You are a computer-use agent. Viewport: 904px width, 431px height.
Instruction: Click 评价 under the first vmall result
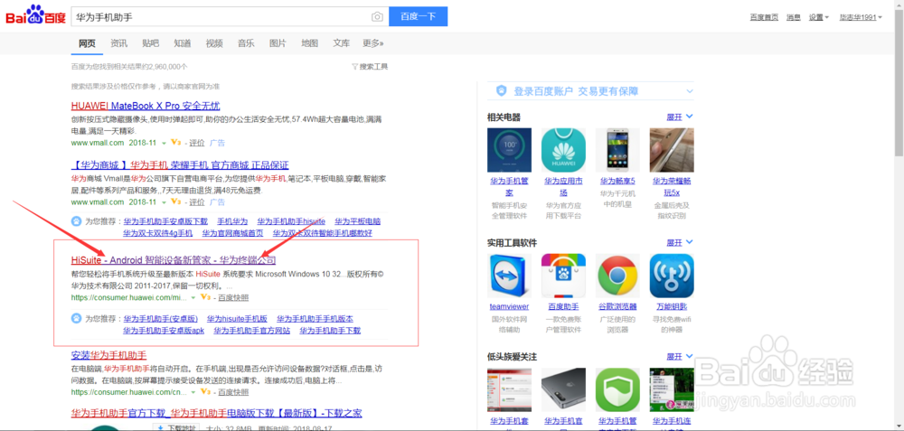click(x=197, y=143)
